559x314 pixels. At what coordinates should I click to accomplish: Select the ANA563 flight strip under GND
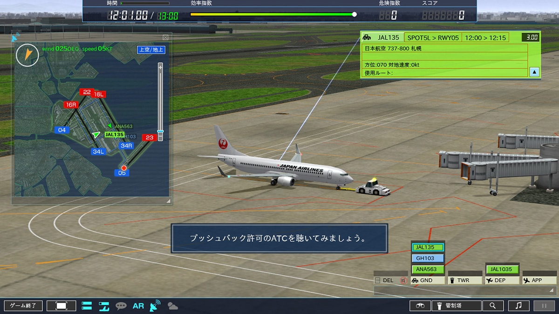coord(428,269)
